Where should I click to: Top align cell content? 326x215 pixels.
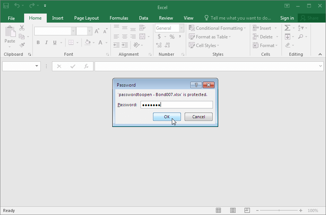click(x=116, y=27)
